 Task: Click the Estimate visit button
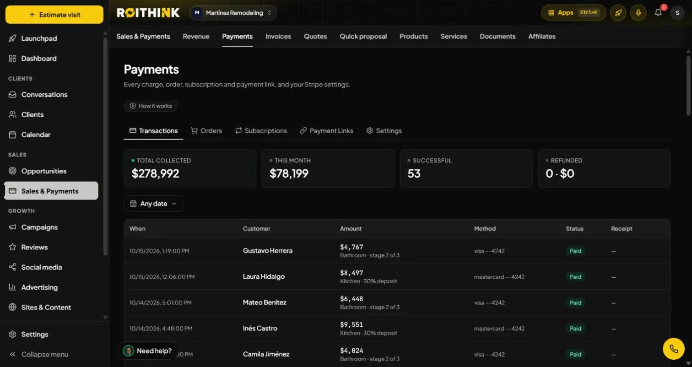pyautogui.click(x=54, y=15)
